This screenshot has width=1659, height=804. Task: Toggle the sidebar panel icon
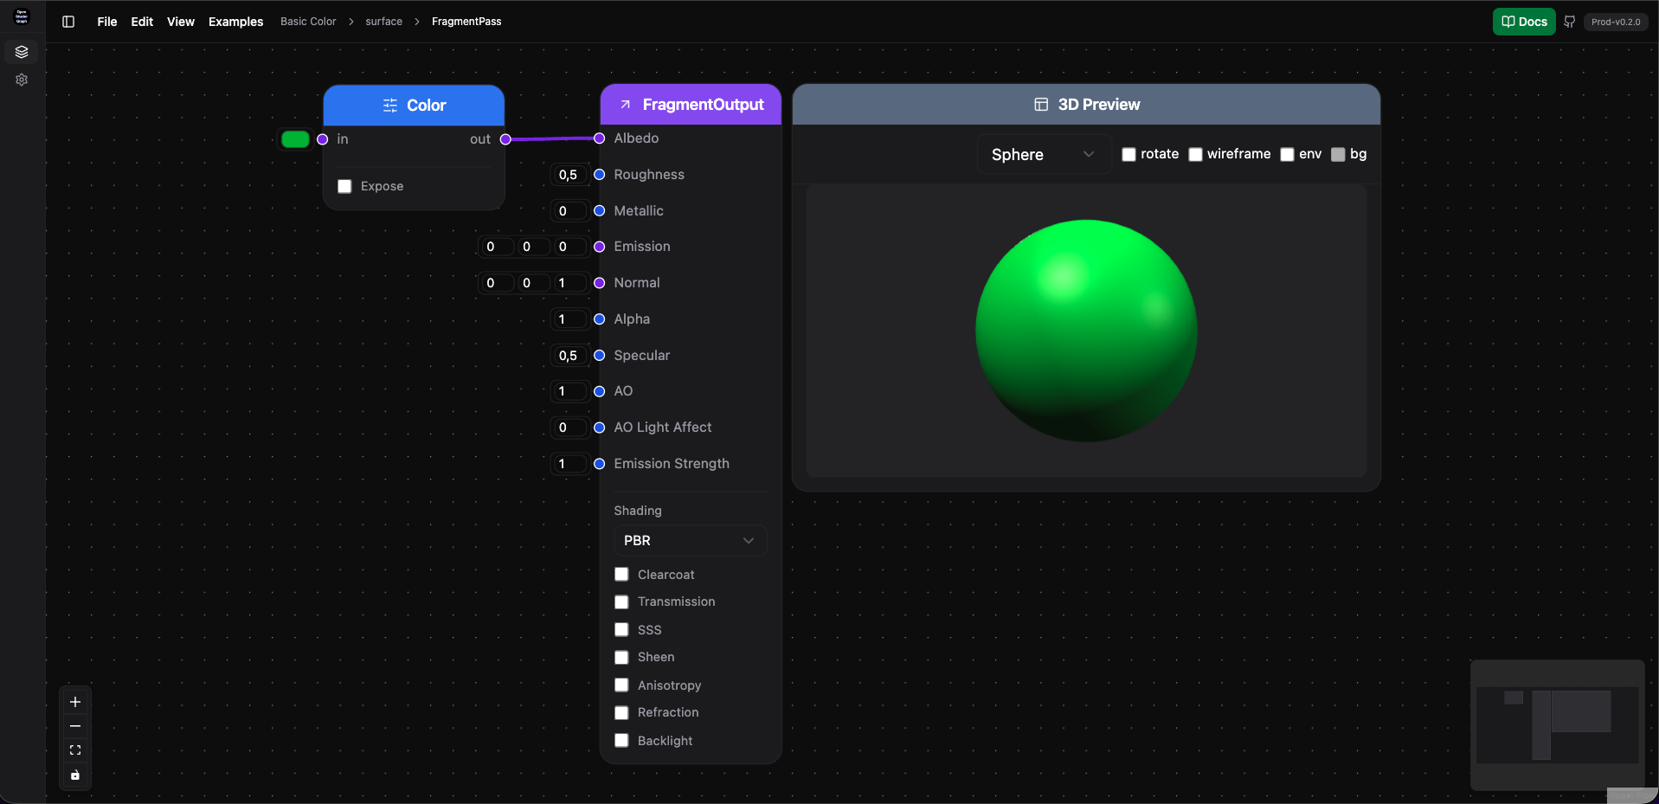pos(68,22)
